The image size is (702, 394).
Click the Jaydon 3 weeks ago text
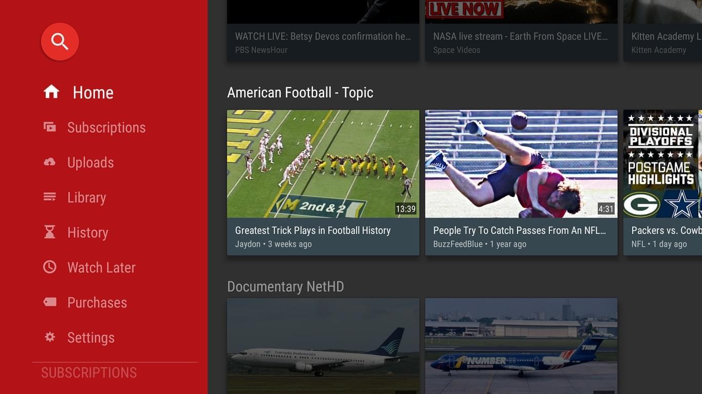click(273, 244)
